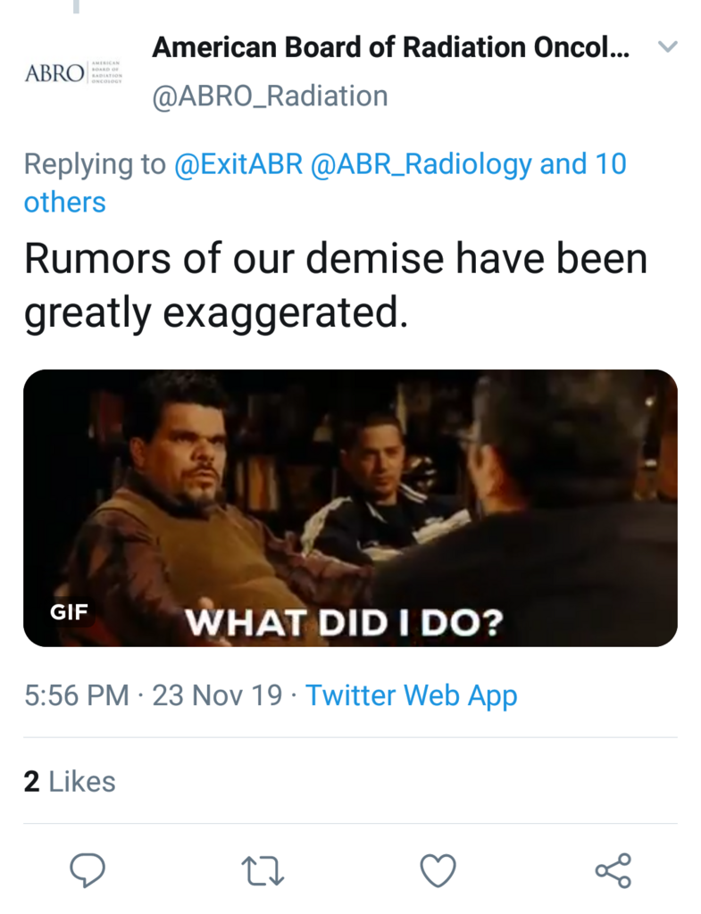This screenshot has width=701, height=914.
Task: Click the GIF badge on the media
Action: coord(68,612)
